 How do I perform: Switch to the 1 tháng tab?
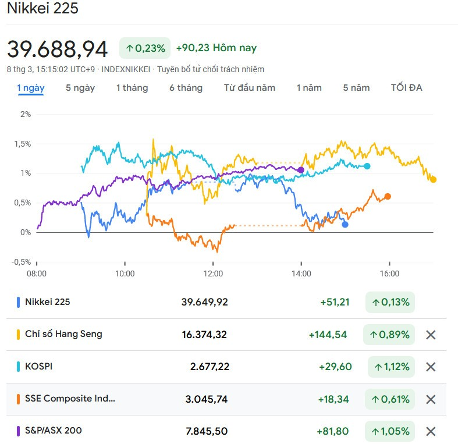[132, 88]
